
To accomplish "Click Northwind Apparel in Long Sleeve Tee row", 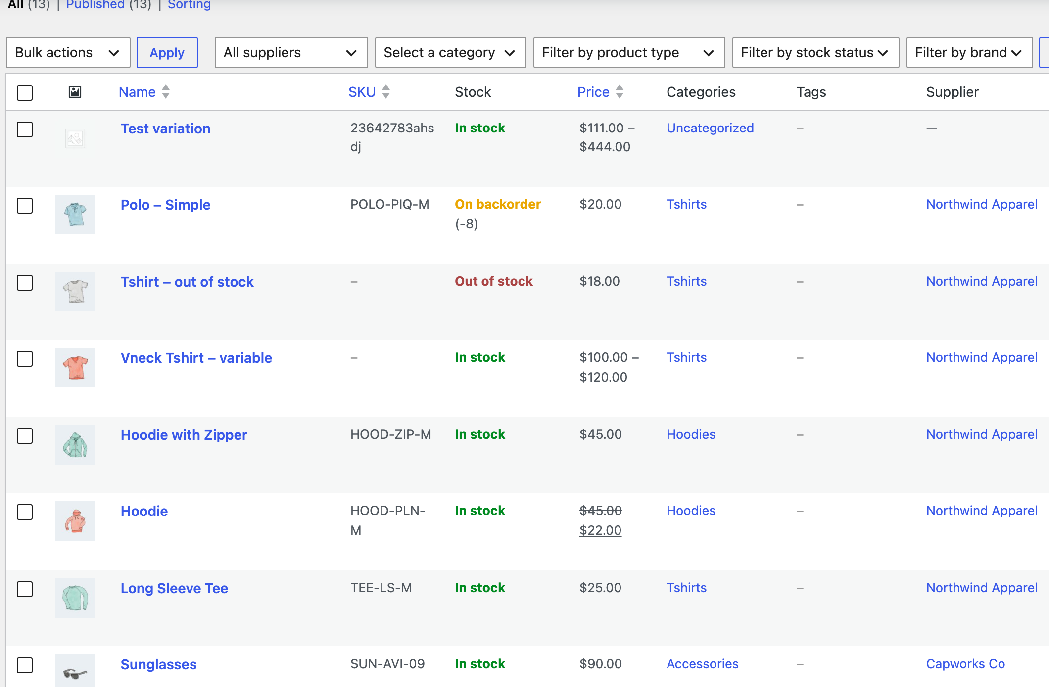I will [982, 588].
